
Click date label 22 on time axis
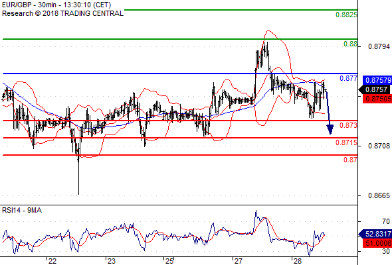pos(52,261)
